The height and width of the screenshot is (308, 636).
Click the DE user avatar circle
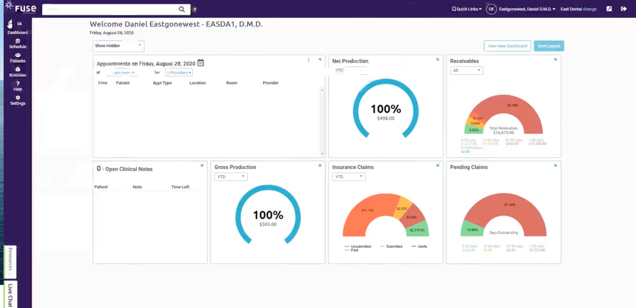click(491, 9)
